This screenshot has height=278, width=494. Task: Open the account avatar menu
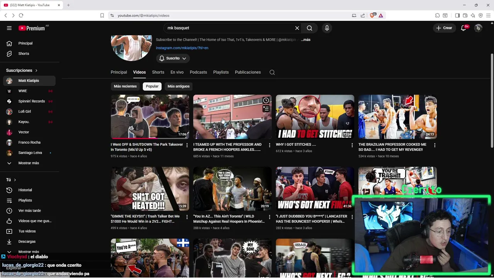coord(478,28)
